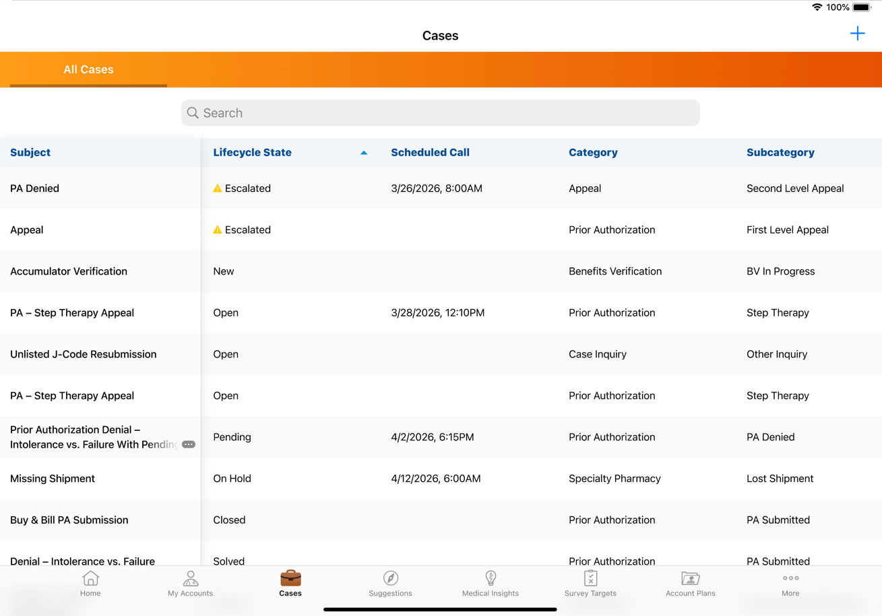The width and height of the screenshot is (882, 616).
Task: Open Medical Insights lightbulb icon
Action: point(491,578)
